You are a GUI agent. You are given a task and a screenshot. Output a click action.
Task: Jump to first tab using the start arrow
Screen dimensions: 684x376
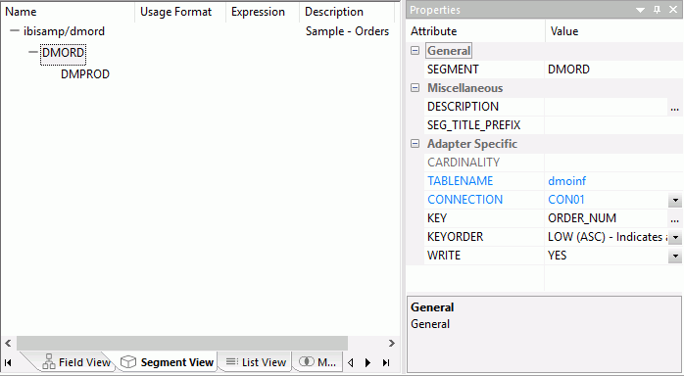[8, 362]
